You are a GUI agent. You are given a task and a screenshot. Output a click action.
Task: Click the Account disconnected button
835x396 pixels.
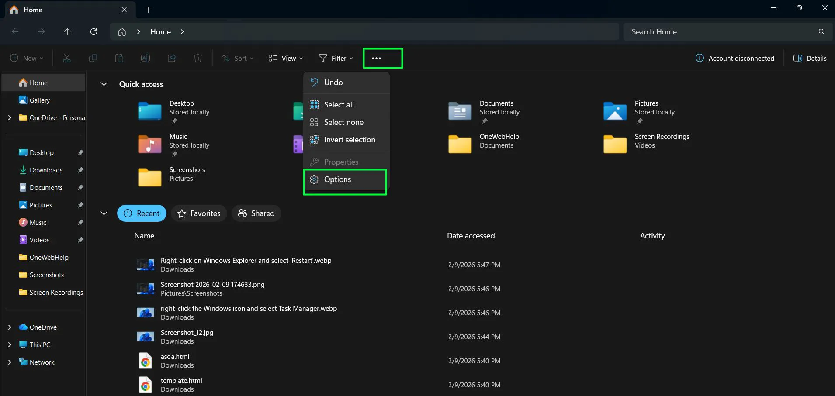735,58
